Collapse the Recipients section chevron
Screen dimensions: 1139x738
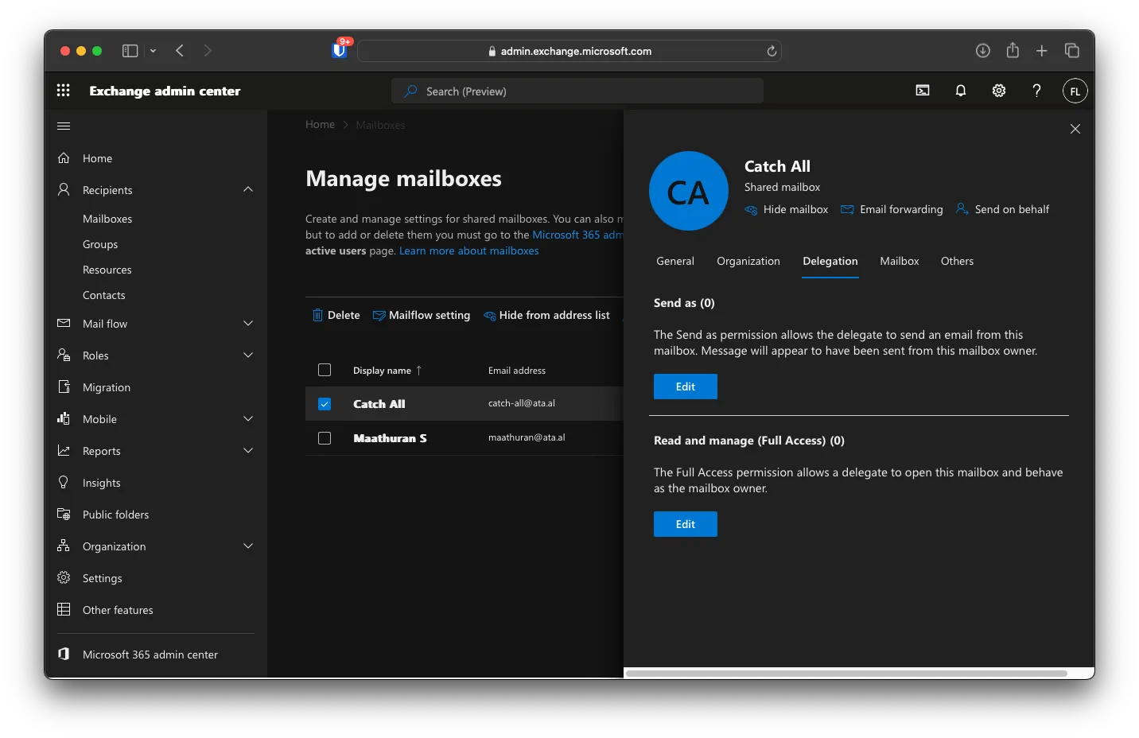[x=248, y=189]
